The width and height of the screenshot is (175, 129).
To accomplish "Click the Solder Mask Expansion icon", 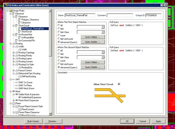I will (x=17, y=94).
